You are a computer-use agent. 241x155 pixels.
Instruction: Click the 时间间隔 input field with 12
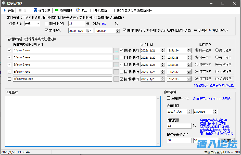179,126
